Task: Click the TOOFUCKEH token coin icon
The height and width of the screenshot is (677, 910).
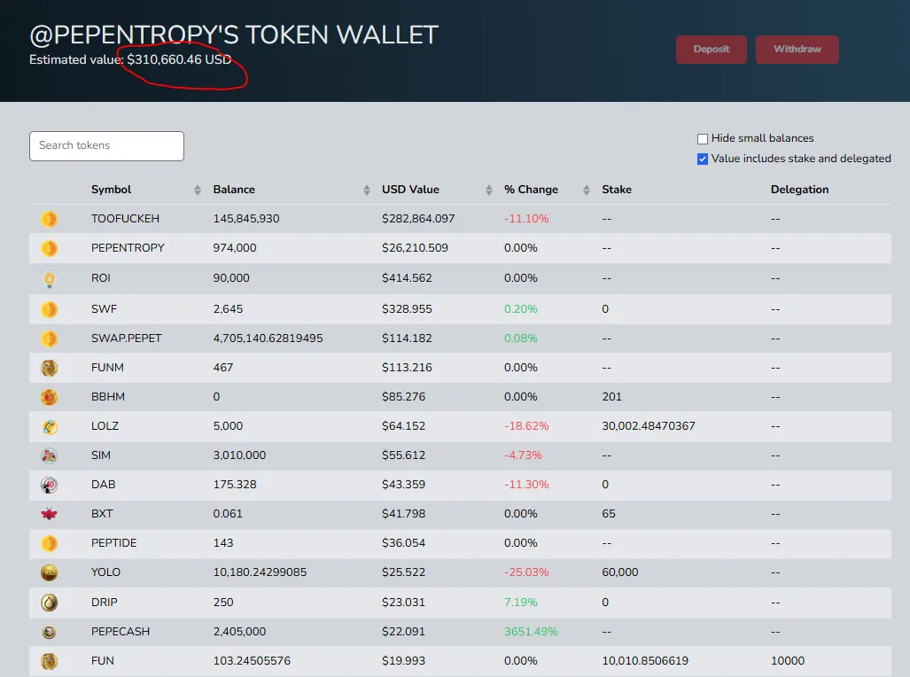Action: point(50,219)
